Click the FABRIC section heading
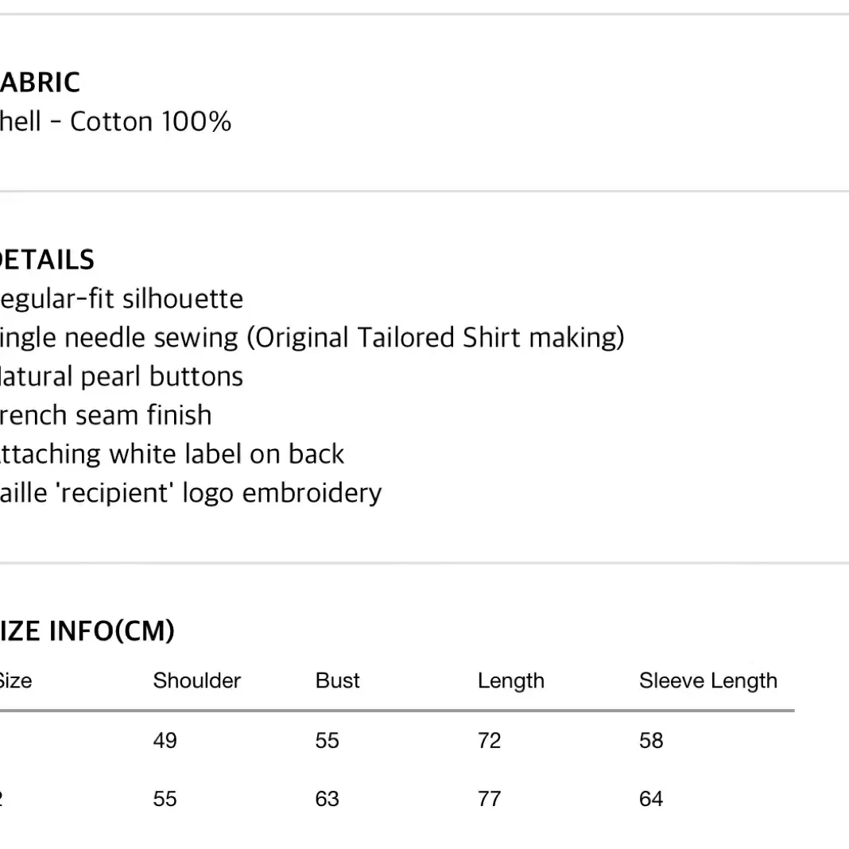 click(x=40, y=83)
